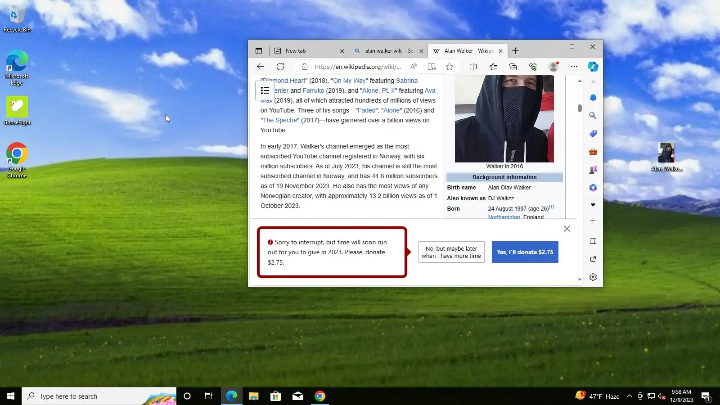
Task: Open sidebar Tools briefcase icon
Action: click(x=593, y=152)
